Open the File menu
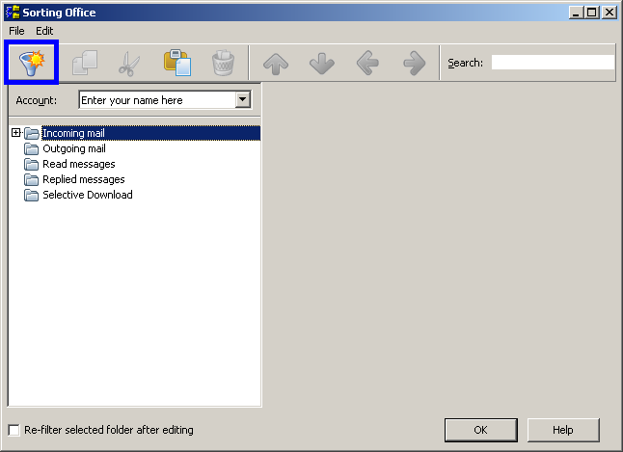Image resolution: width=623 pixels, height=452 pixels. pos(16,31)
